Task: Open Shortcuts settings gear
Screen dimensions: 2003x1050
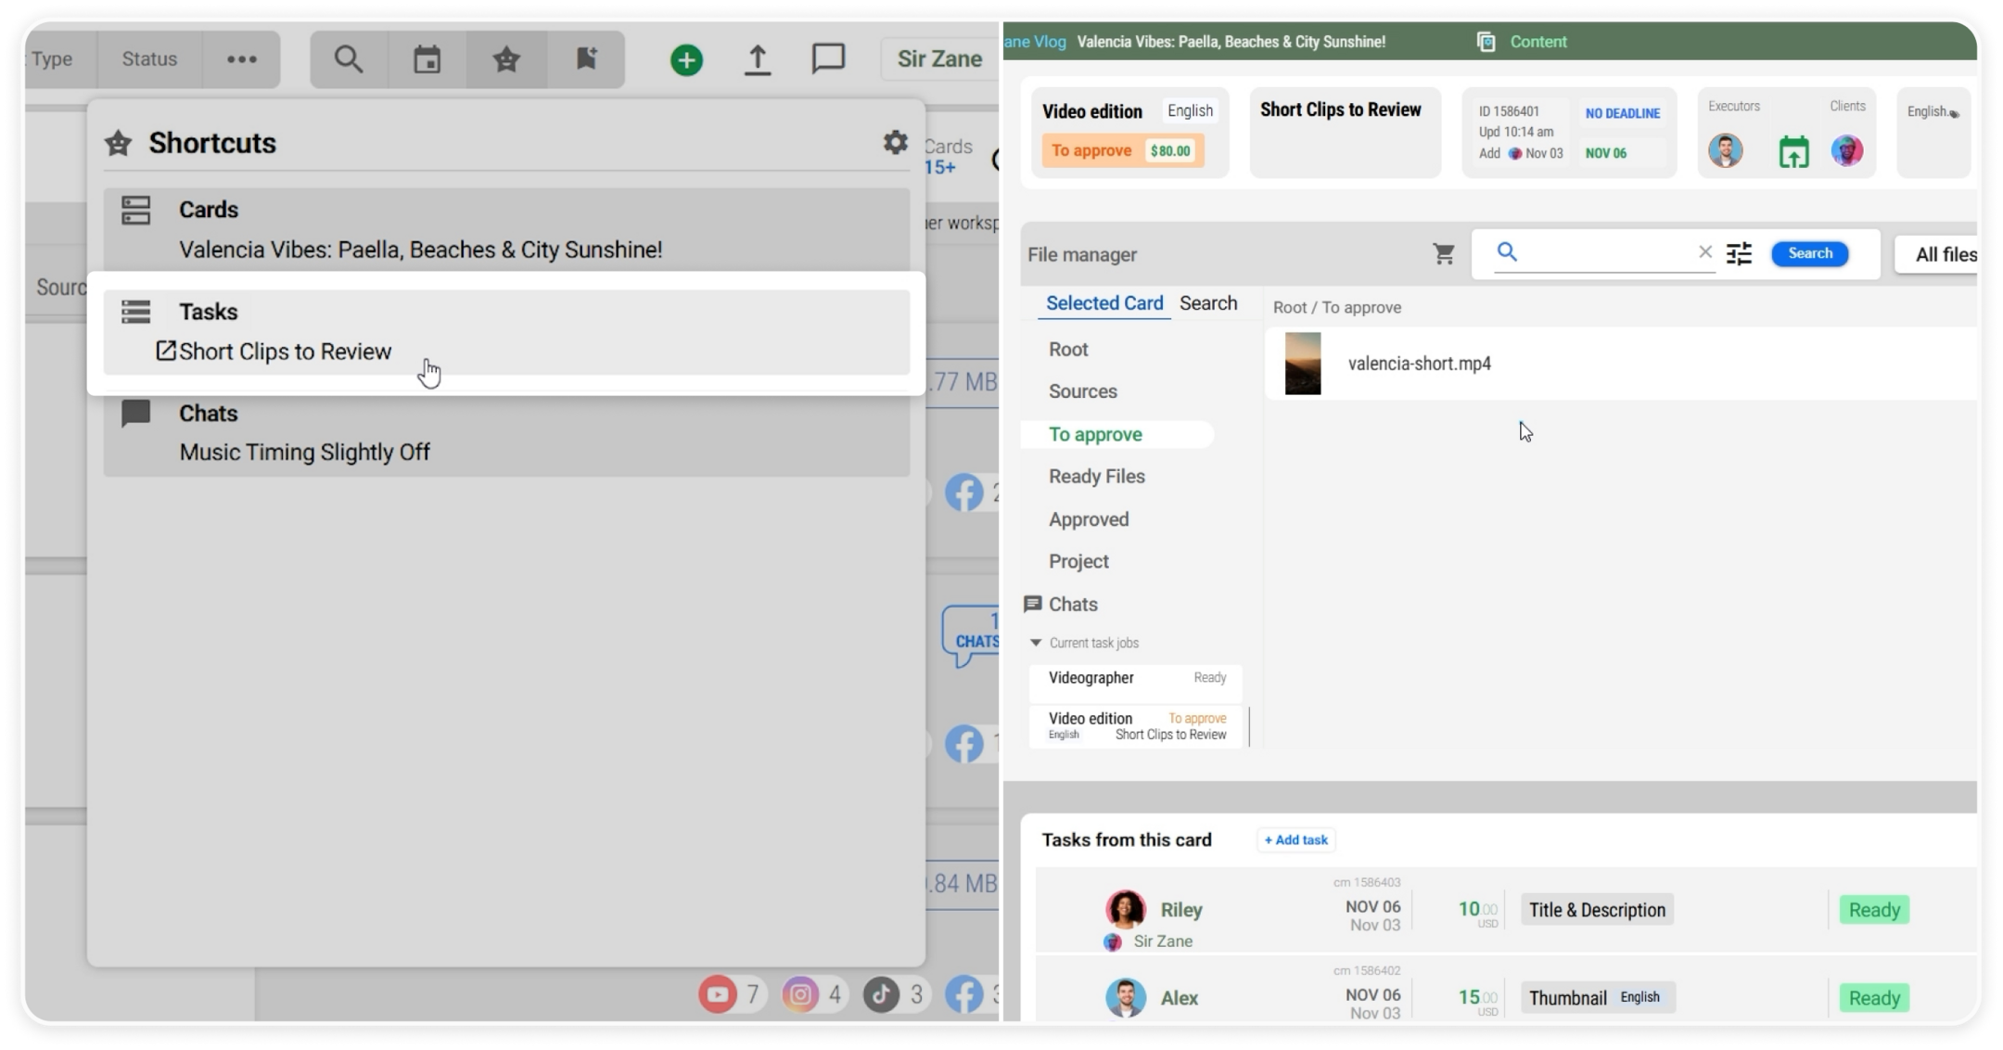Action: (x=895, y=142)
